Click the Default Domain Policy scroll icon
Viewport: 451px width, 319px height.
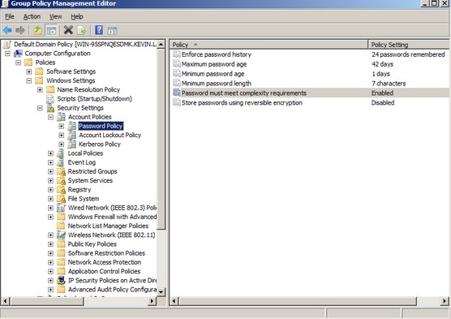pos(7,45)
